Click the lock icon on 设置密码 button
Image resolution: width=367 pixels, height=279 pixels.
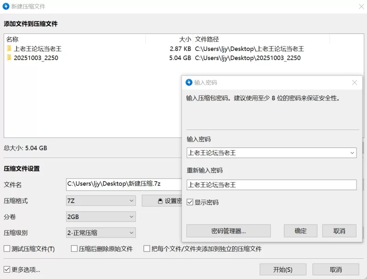coord(160,201)
